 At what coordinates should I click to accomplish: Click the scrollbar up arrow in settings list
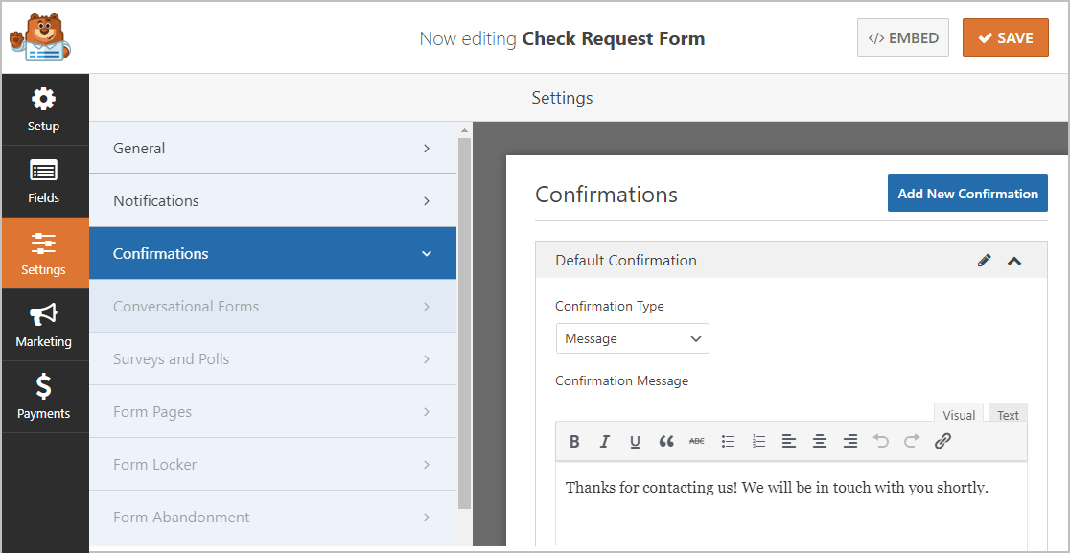(x=465, y=129)
